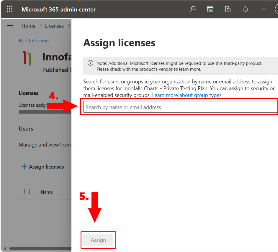Go to the Licenses breadcrumb

[x=54, y=26]
